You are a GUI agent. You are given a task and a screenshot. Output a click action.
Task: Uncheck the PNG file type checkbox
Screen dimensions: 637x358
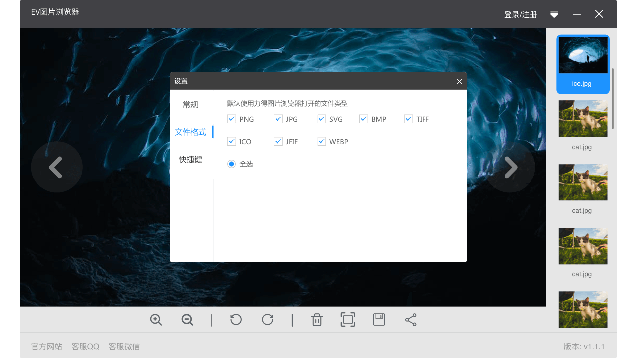[231, 119]
